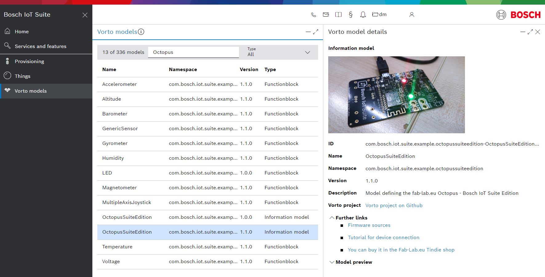
Task: Open the notifications bell icon
Action: click(x=363, y=14)
